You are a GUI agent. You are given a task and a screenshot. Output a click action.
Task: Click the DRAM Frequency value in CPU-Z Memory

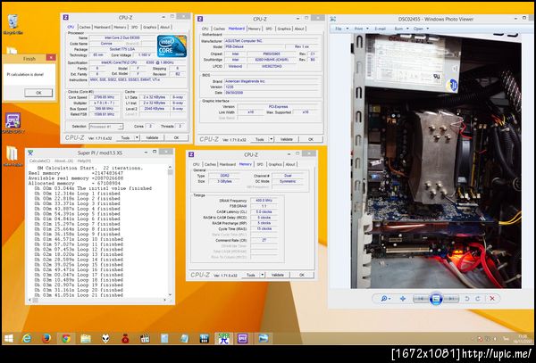[x=264, y=201]
